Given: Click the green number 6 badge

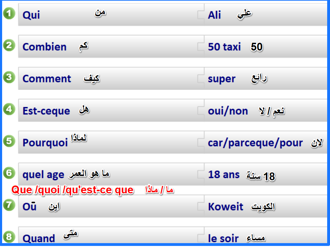Looking at the screenshot, I should 9,173.
